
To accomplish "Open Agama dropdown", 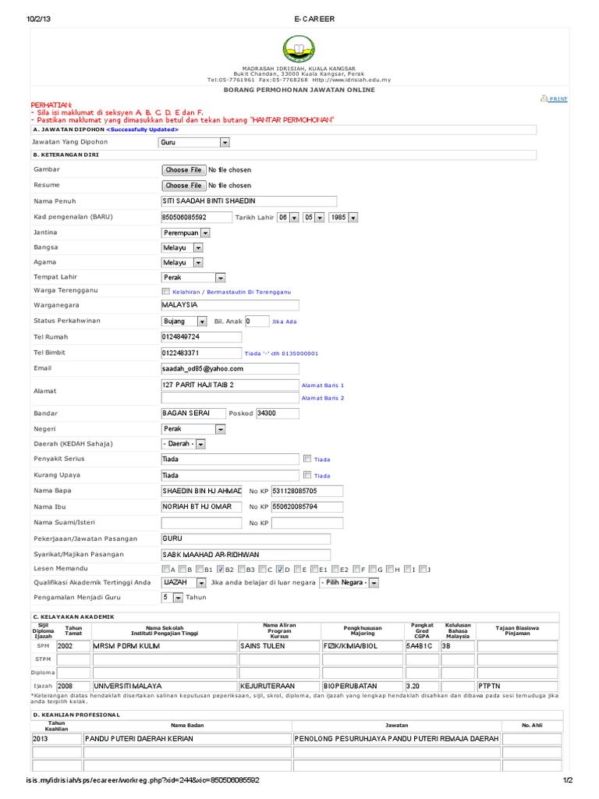I will [182, 262].
